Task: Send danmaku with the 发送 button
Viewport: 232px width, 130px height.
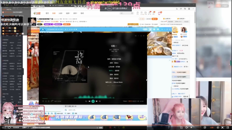Action: click(x=101, y=127)
